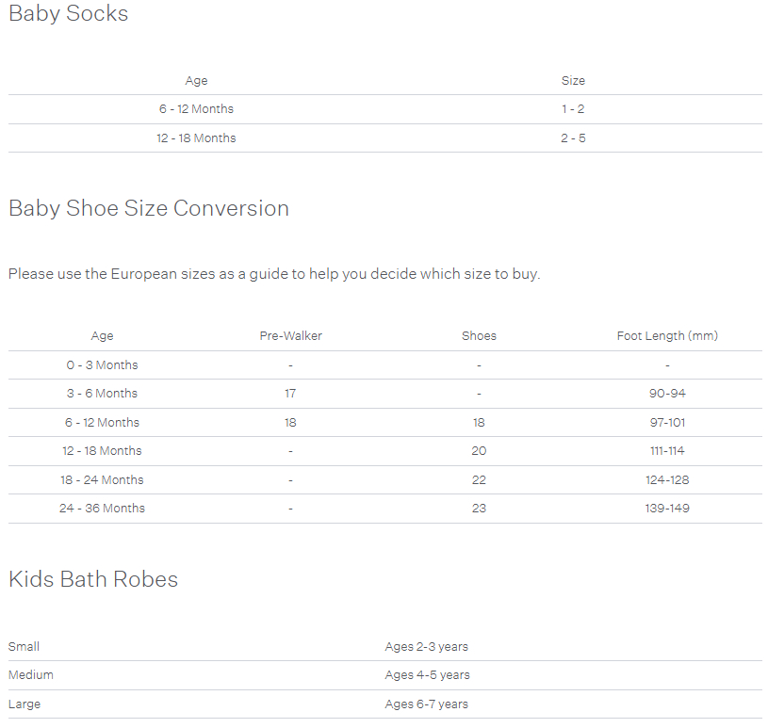Image resolution: width=768 pixels, height=728 pixels.
Task: Click foot length 139-149 cell
Action: pos(667,509)
